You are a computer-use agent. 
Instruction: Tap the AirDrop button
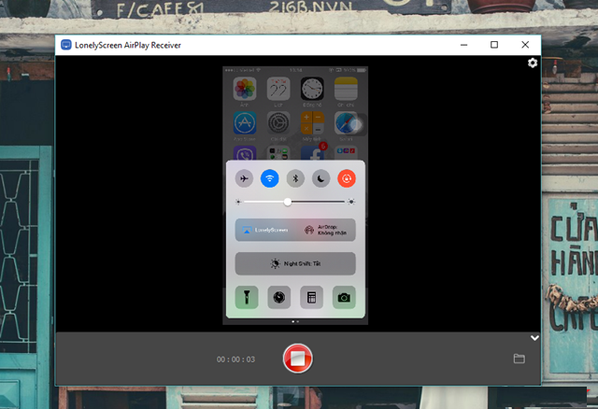pyautogui.click(x=326, y=230)
